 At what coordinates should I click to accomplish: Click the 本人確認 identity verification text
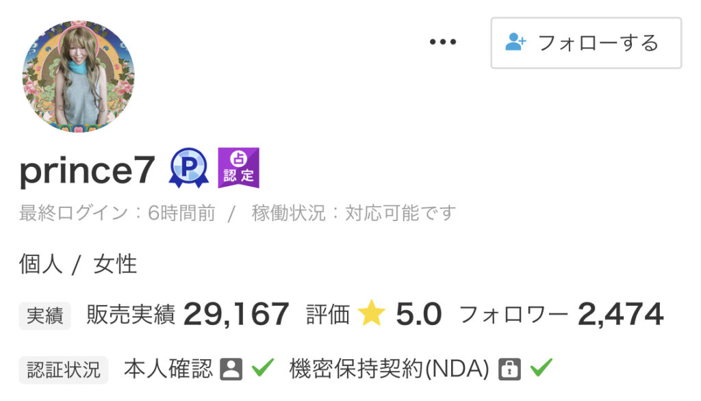coord(168,370)
